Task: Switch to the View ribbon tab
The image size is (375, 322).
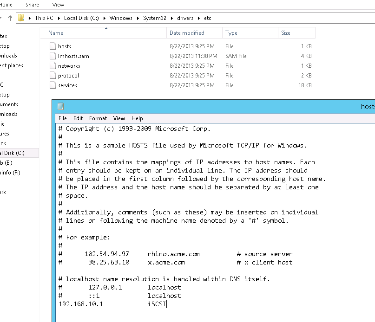Action: tap(59, 5)
